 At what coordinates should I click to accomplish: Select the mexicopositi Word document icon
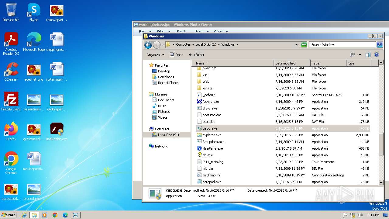[x=34, y=161]
